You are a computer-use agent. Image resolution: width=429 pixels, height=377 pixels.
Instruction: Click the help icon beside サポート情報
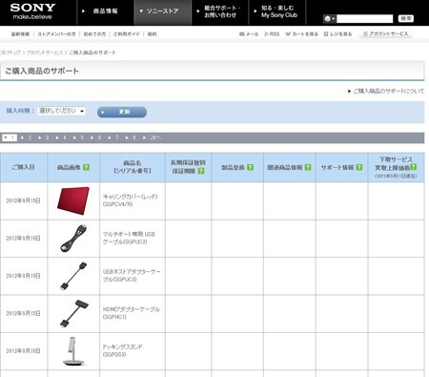pyautogui.click(x=359, y=167)
